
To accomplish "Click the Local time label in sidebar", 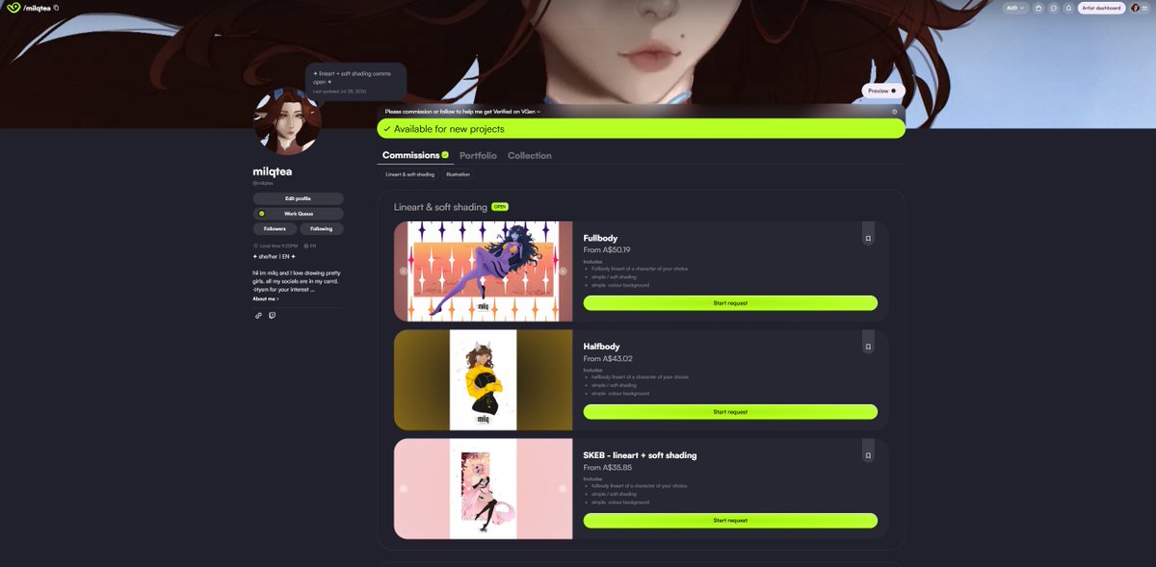I will pos(276,245).
